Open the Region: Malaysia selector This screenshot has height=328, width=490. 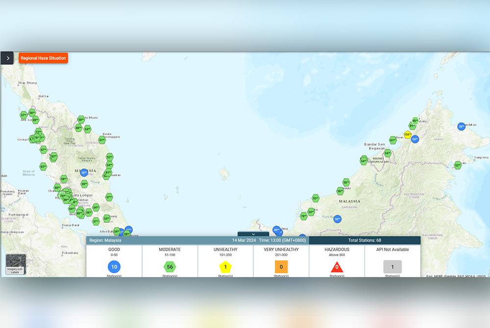(x=105, y=240)
